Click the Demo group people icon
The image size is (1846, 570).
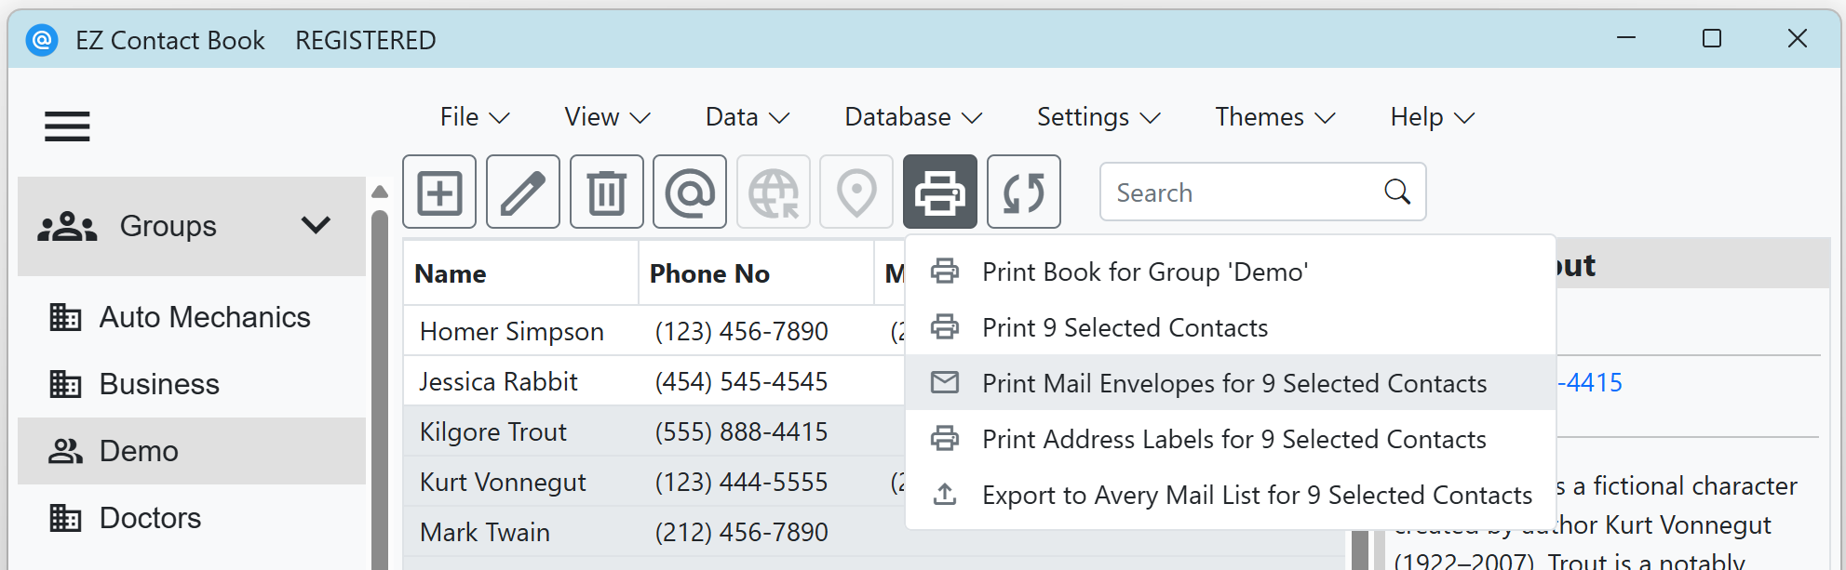65,451
